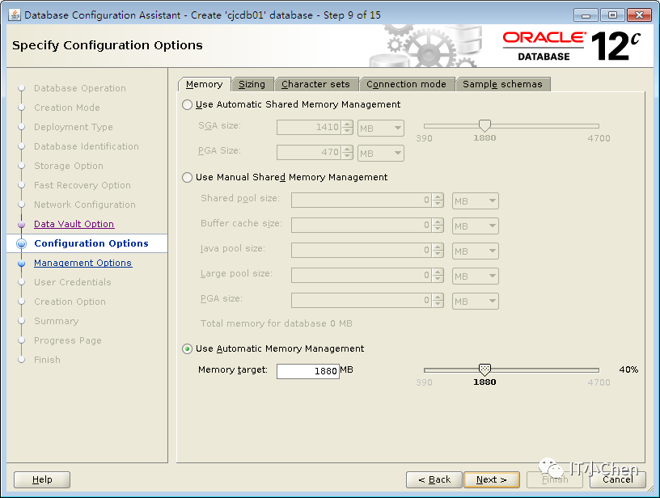Select Use Automatic Memory Management radio

point(188,348)
